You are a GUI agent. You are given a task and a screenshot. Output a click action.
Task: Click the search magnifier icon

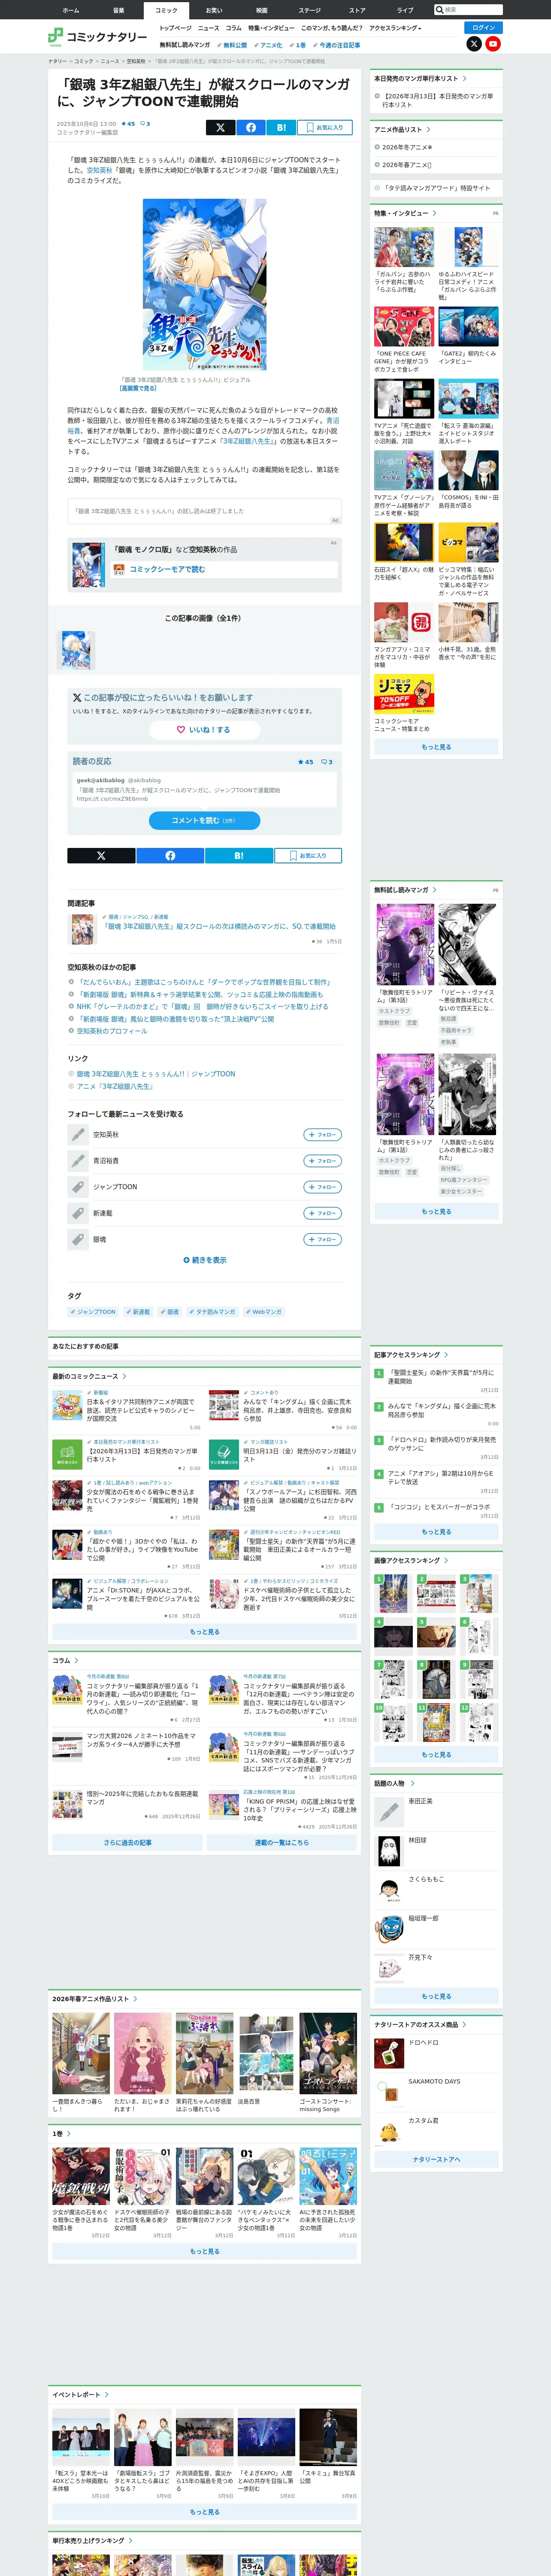pyautogui.click(x=439, y=10)
